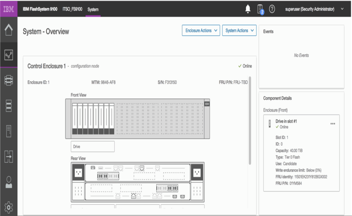Click the IBM FlashSystem 9100 title
352x216 pixels.
point(40,9)
